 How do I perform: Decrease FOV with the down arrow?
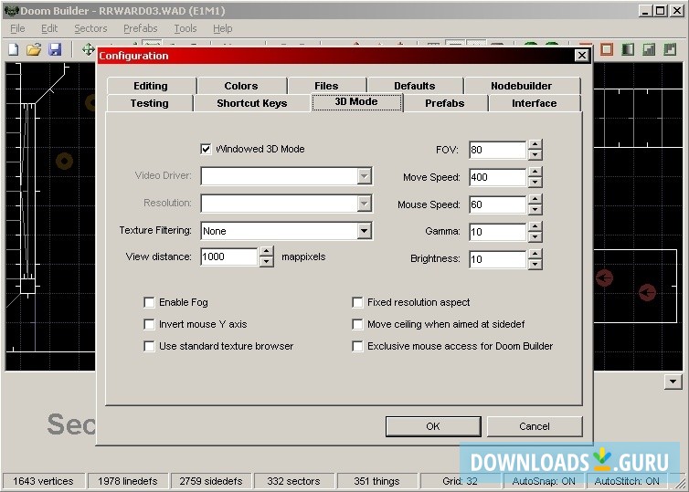point(535,155)
